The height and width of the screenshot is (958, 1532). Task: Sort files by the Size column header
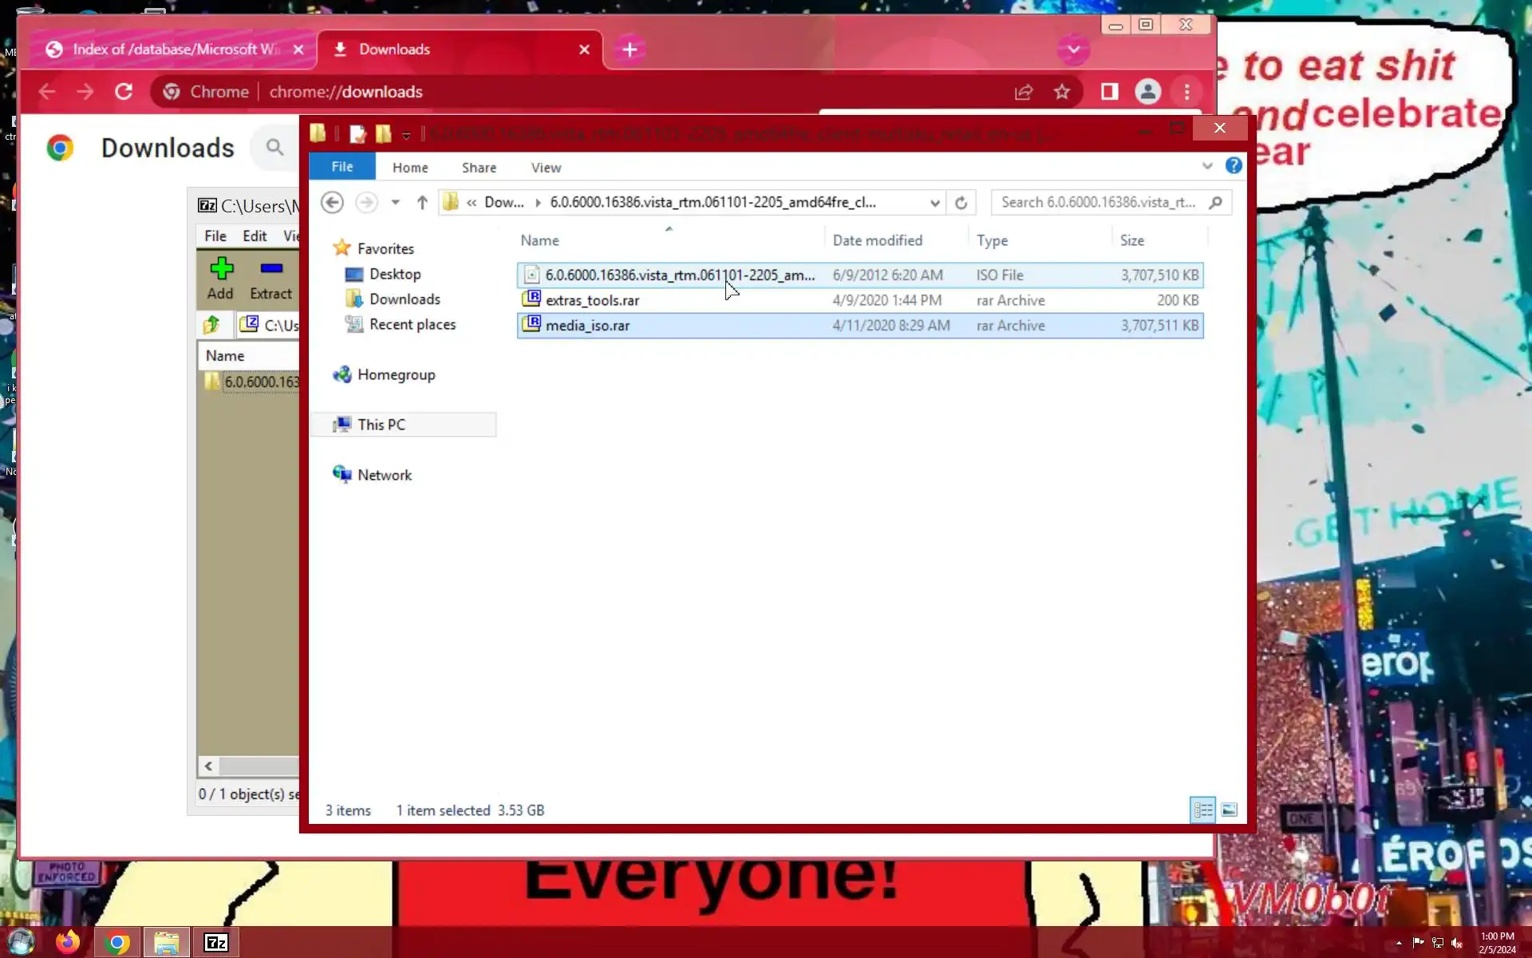(x=1131, y=240)
